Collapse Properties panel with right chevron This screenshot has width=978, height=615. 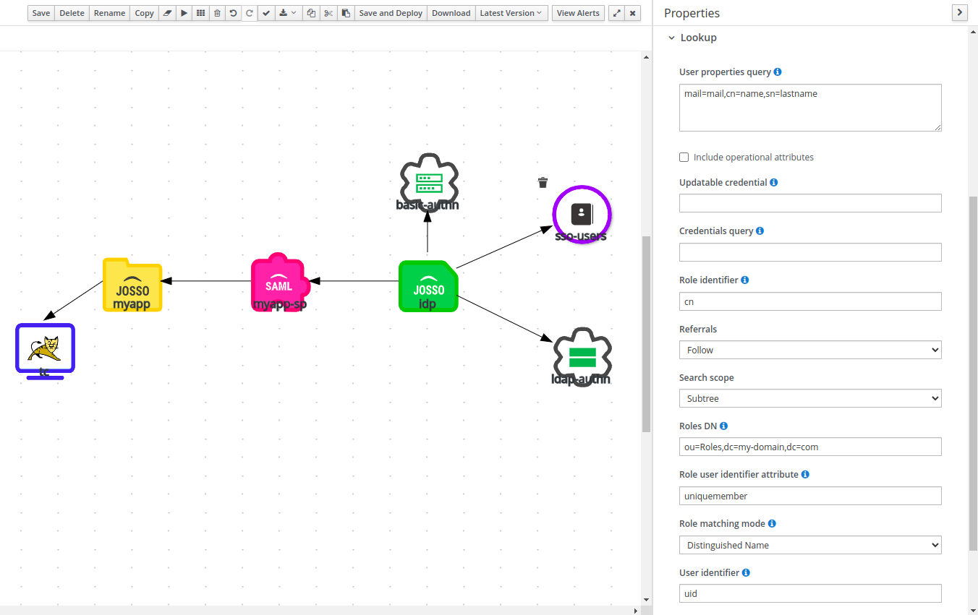point(960,12)
